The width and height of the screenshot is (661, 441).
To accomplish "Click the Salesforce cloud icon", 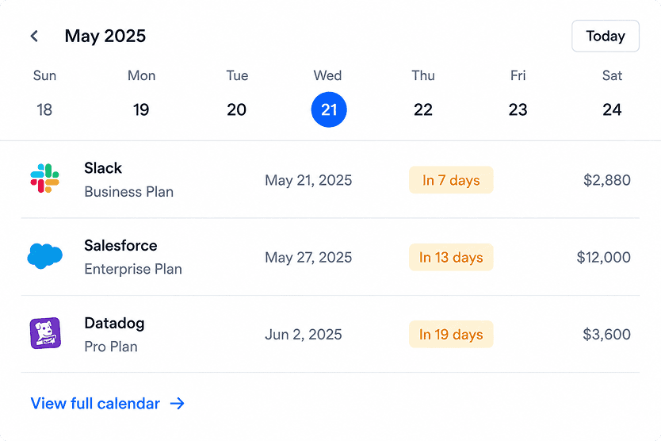I will 44,256.
